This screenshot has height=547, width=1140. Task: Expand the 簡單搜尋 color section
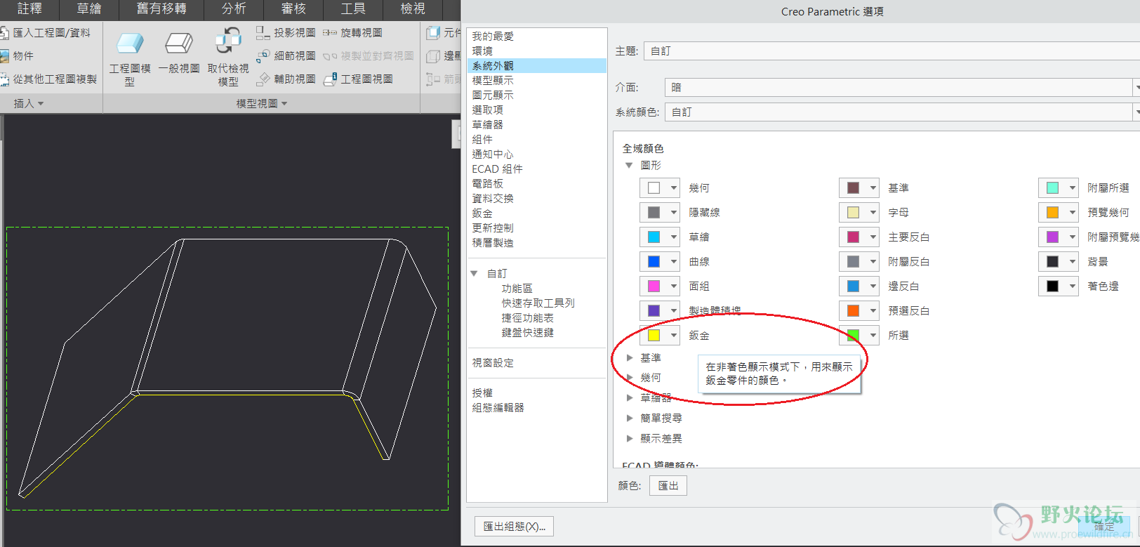point(630,418)
